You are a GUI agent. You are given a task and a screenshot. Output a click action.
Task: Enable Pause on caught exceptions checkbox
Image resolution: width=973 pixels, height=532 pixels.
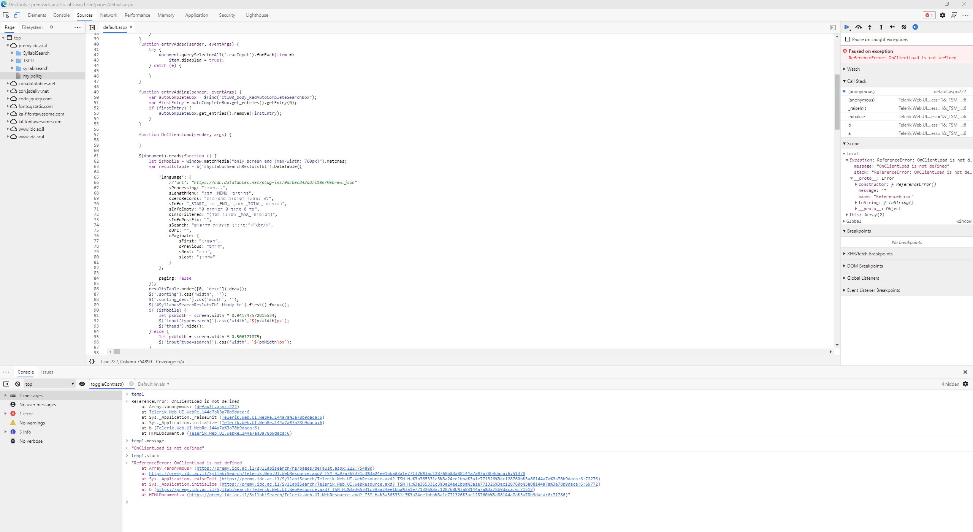pyautogui.click(x=848, y=39)
